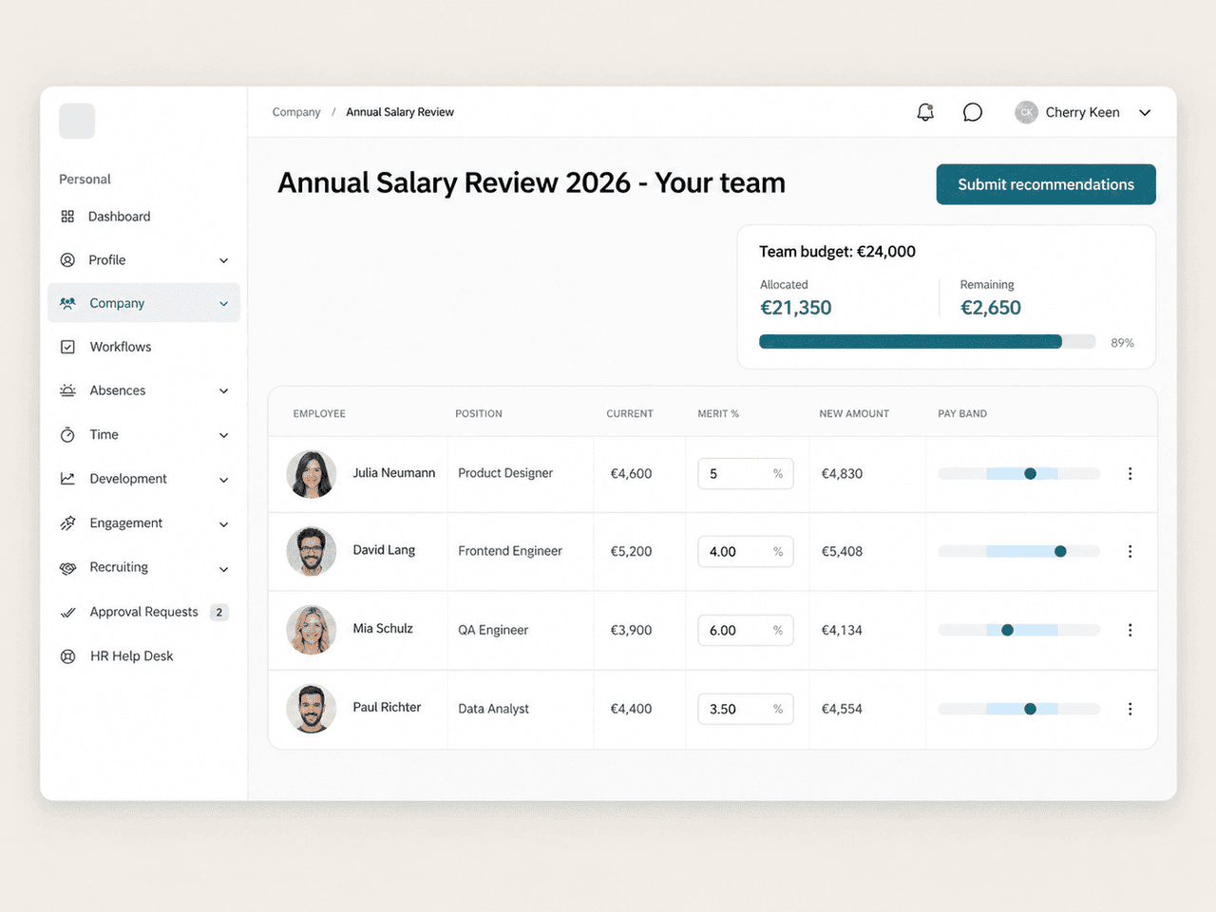This screenshot has width=1216, height=912.
Task: Open more options for Julia Neumann row
Action: click(1130, 473)
